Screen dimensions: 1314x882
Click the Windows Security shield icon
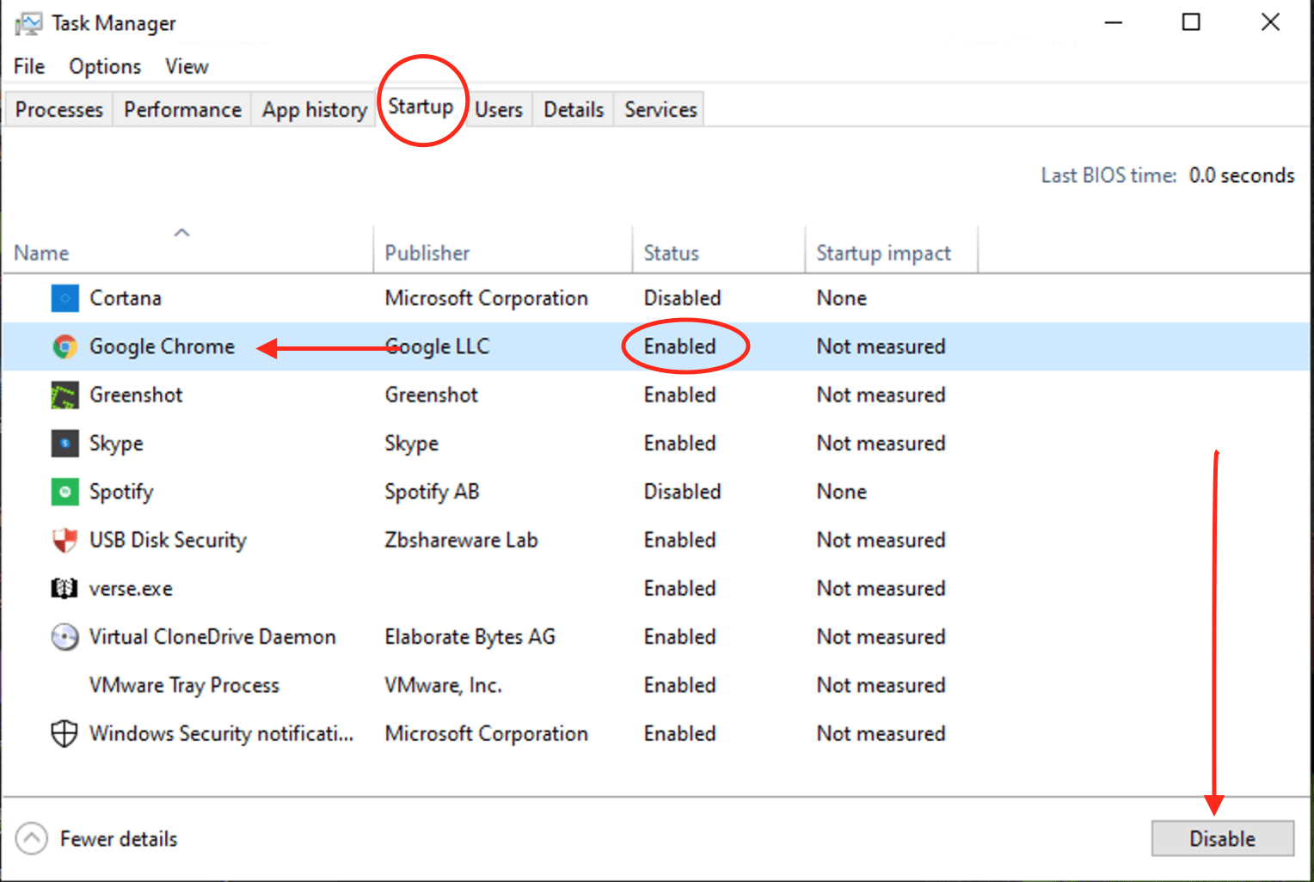click(x=64, y=734)
